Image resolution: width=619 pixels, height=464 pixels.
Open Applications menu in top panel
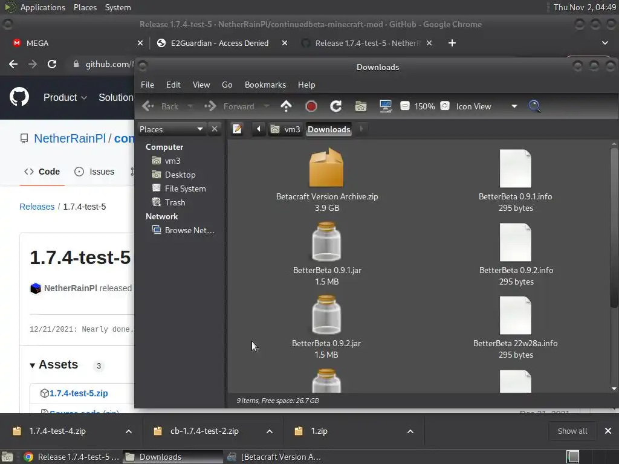[43, 7]
